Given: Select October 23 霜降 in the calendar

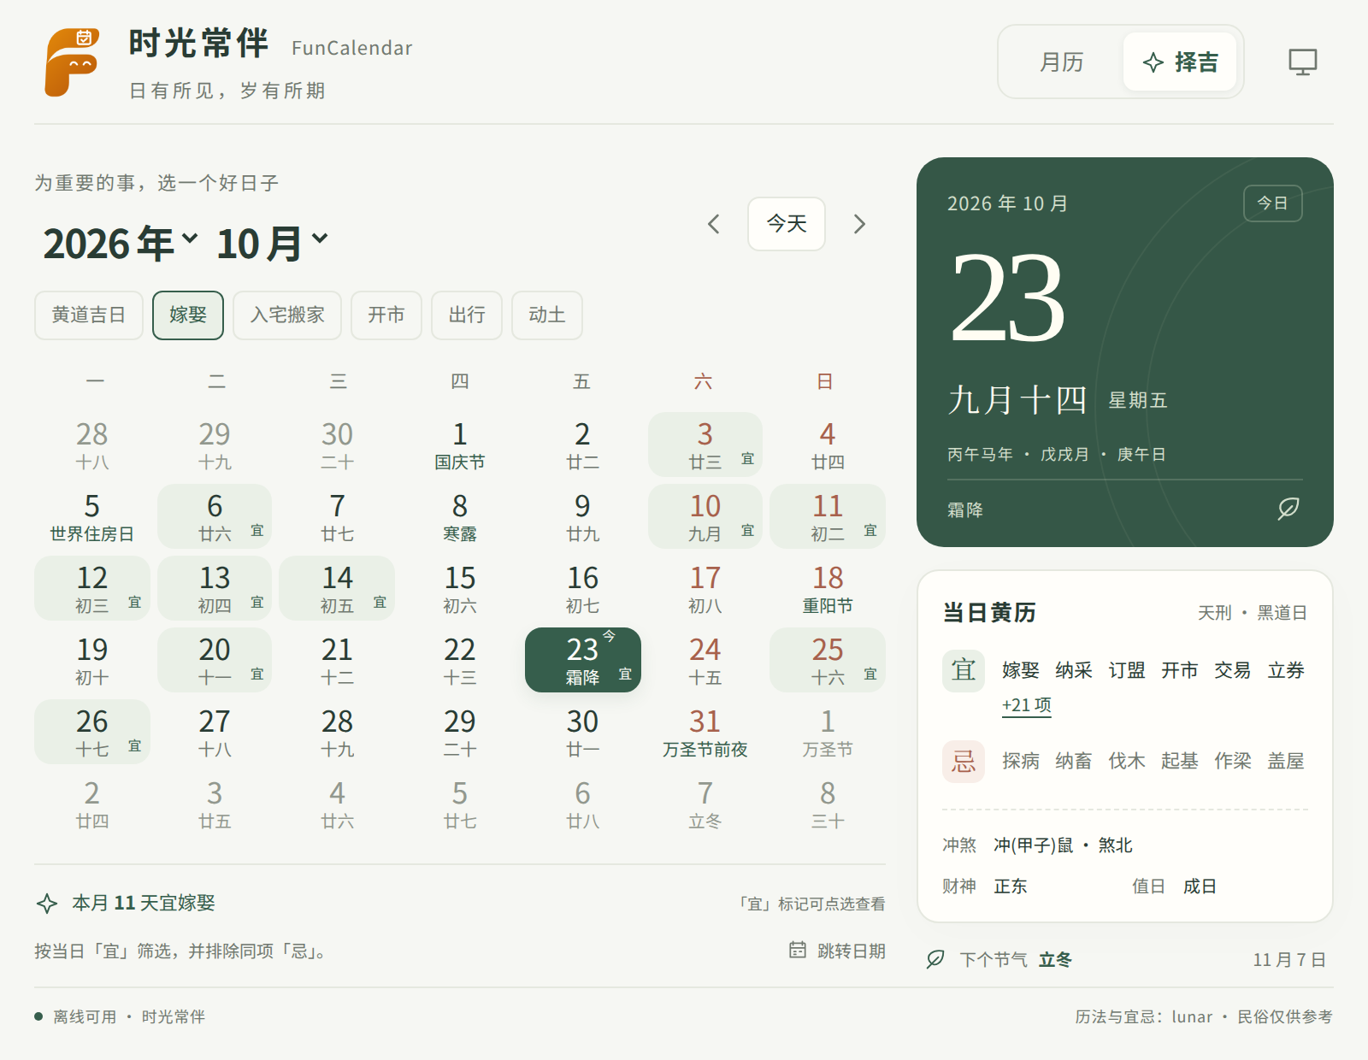Looking at the screenshot, I should click(583, 660).
